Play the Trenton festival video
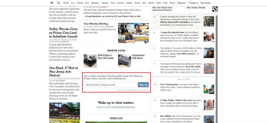 [64, 113]
